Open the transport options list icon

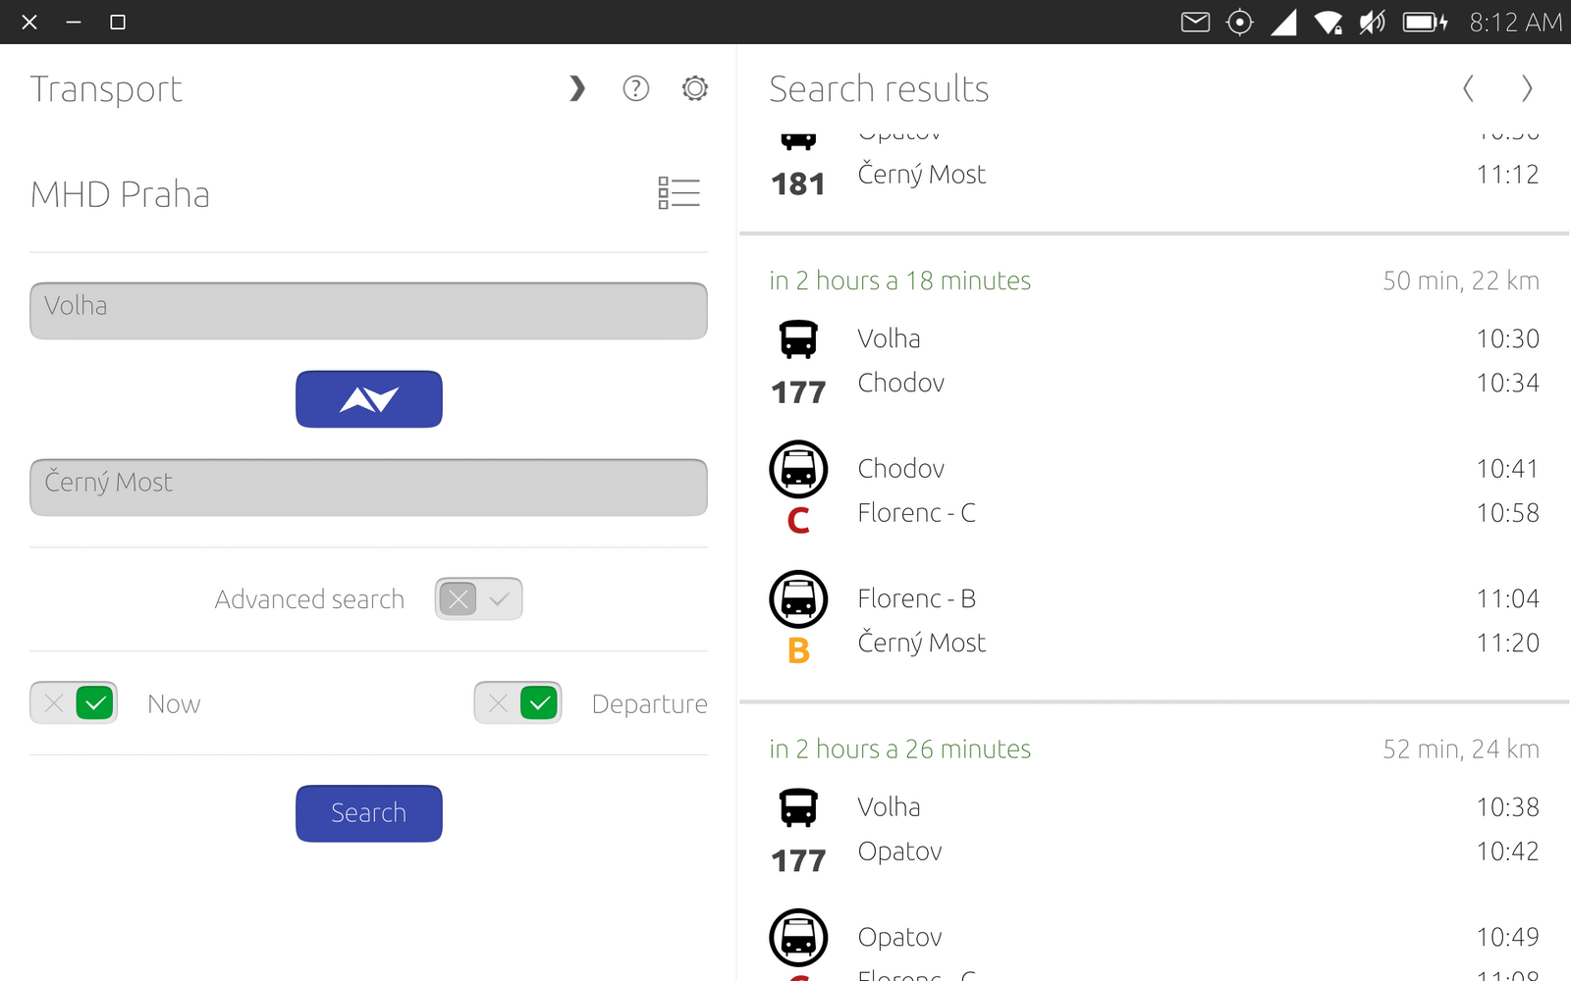(x=678, y=193)
